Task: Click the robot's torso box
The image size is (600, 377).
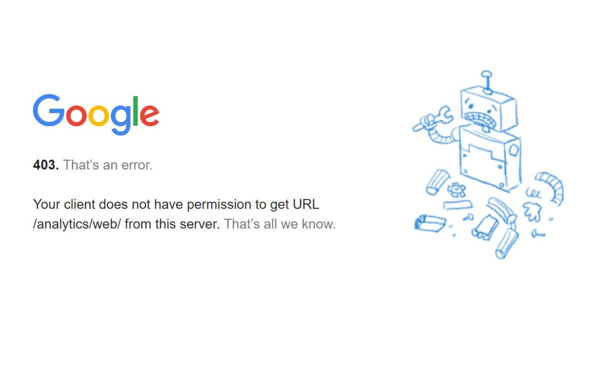Action: coord(489,158)
